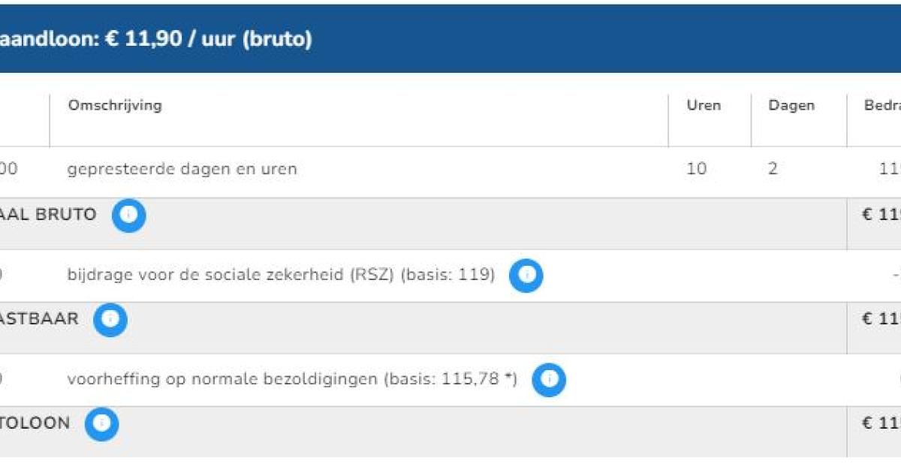Open info icon after voorheffing basis 115,78
This screenshot has height=473, width=901.
point(549,380)
